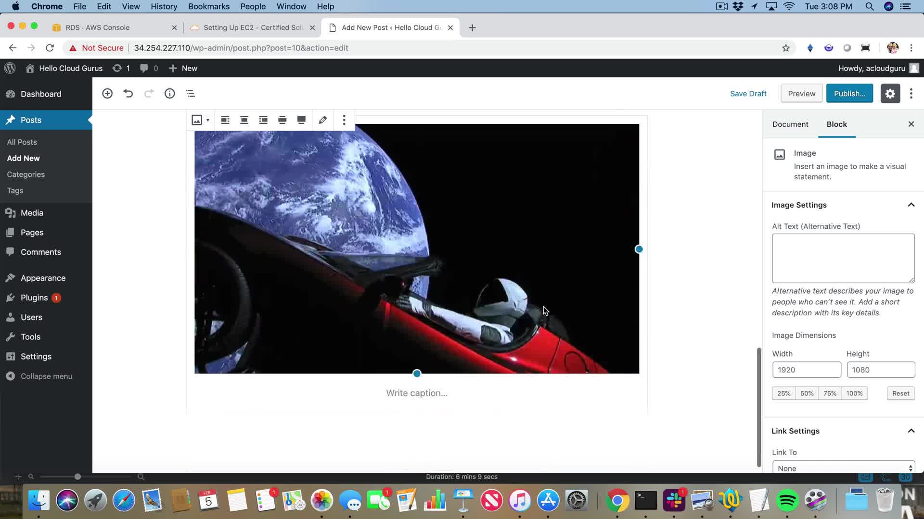Undo the last edit
This screenshot has height=519, width=924.
[x=128, y=93]
